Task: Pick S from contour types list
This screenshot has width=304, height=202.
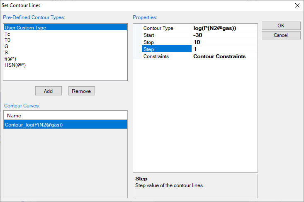Action: pyautogui.click(x=6, y=53)
